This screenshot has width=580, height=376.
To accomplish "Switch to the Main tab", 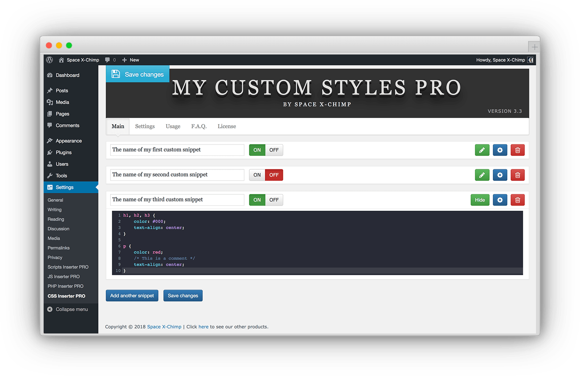I will click(x=118, y=126).
